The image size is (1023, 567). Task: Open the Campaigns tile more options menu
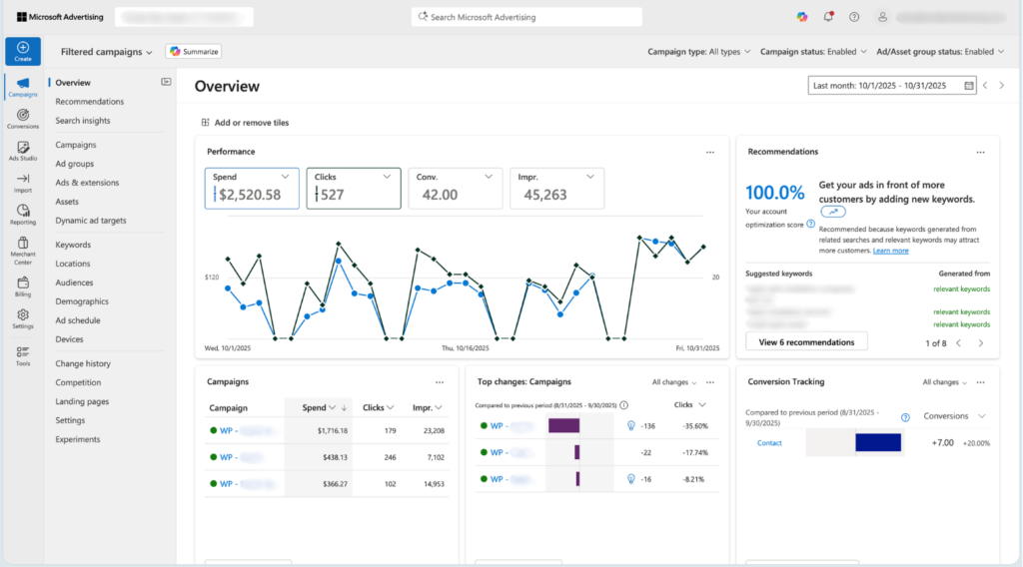(440, 382)
